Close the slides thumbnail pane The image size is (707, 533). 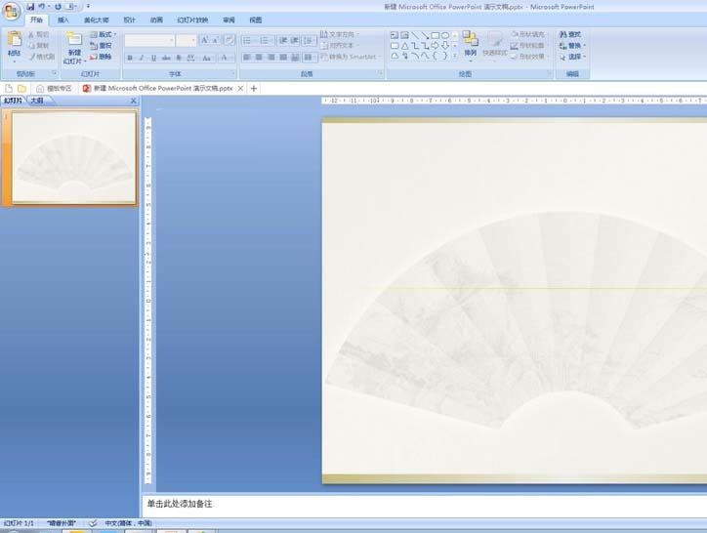(133, 101)
